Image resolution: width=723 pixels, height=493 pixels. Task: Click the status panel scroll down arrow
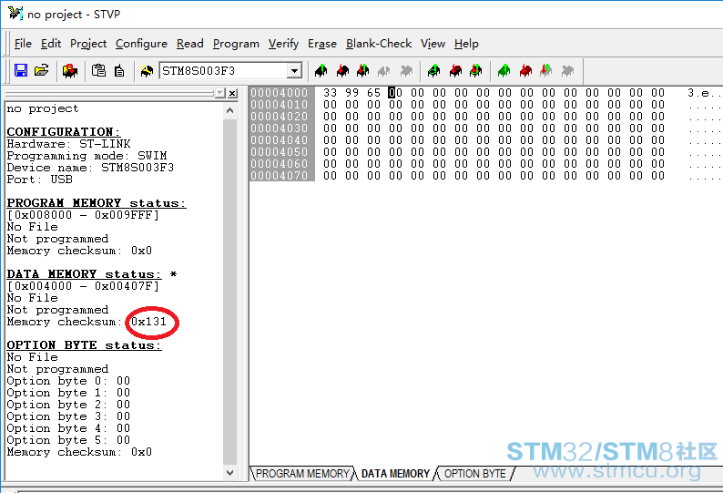(229, 473)
